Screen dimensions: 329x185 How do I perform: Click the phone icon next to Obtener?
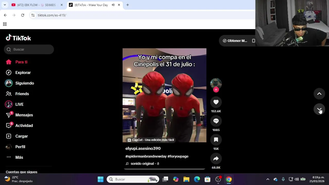254,41
